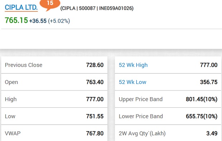Select the Open price row
Screen dimensions: 222x141
pos(54,82)
